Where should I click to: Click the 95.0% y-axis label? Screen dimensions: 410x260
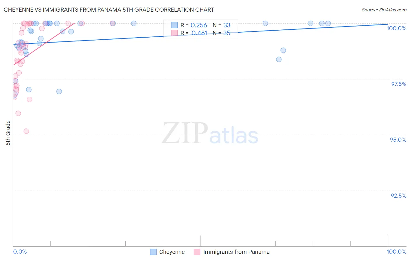click(x=398, y=140)
